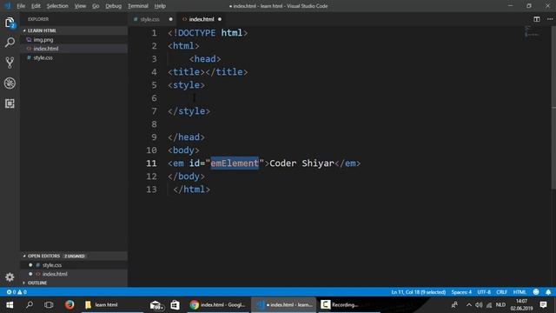This screenshot has height=313, width=556.
Task: Click the unsaved dot on index.html tab
Action: point(220,19)
